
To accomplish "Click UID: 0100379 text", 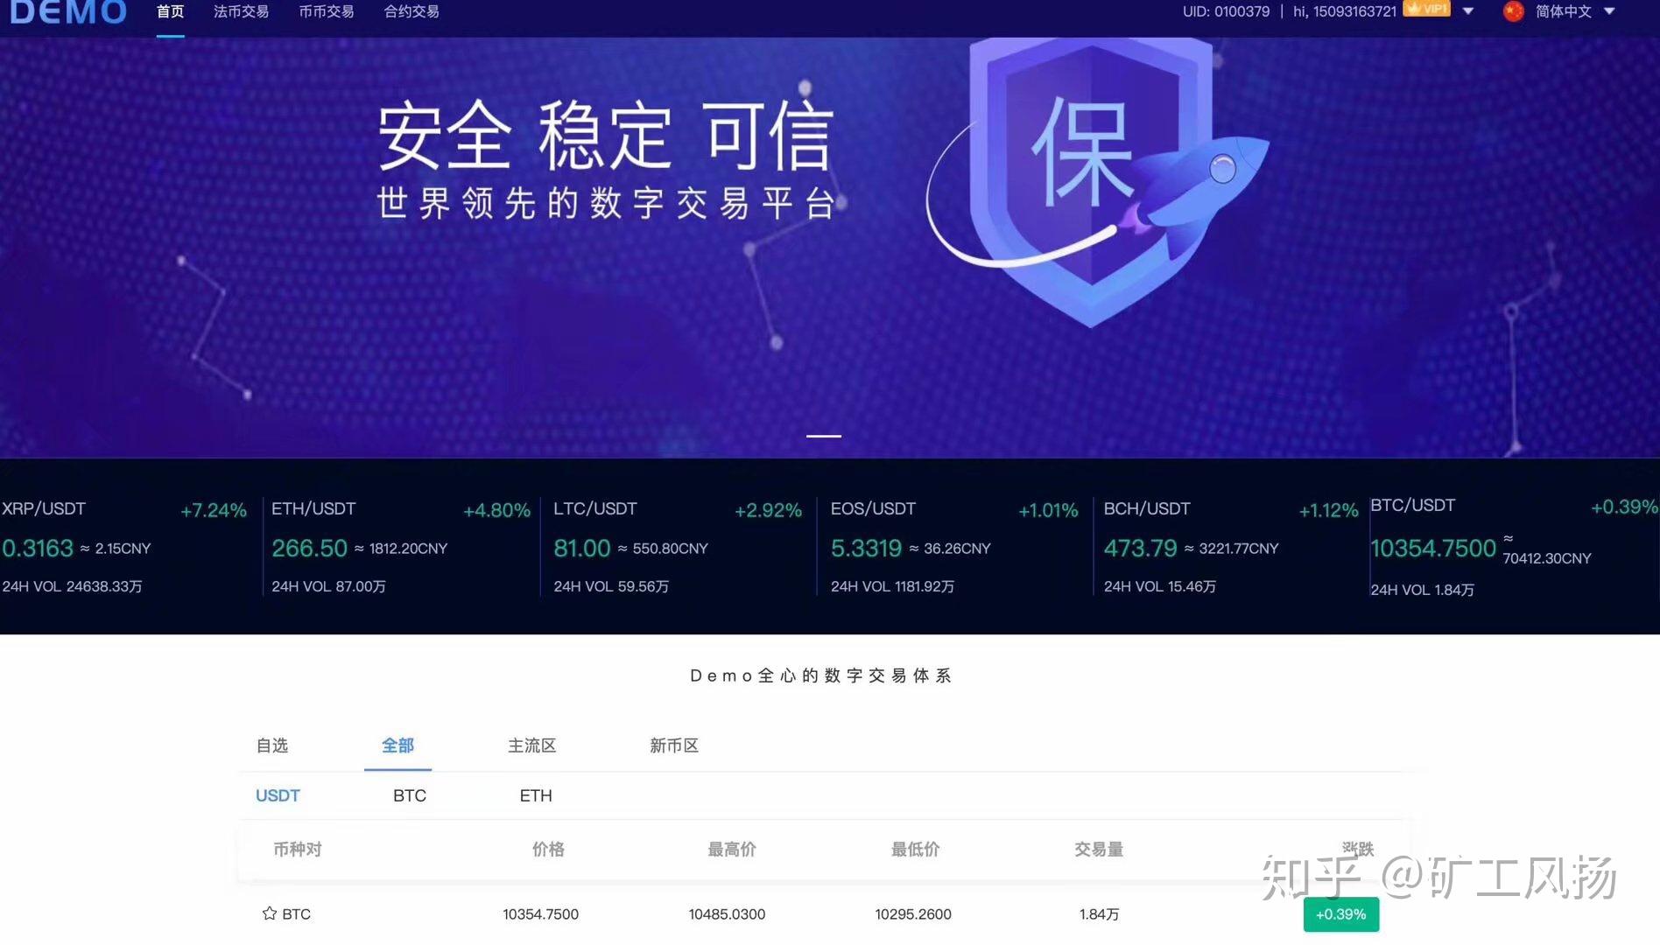I will 1226,11.
